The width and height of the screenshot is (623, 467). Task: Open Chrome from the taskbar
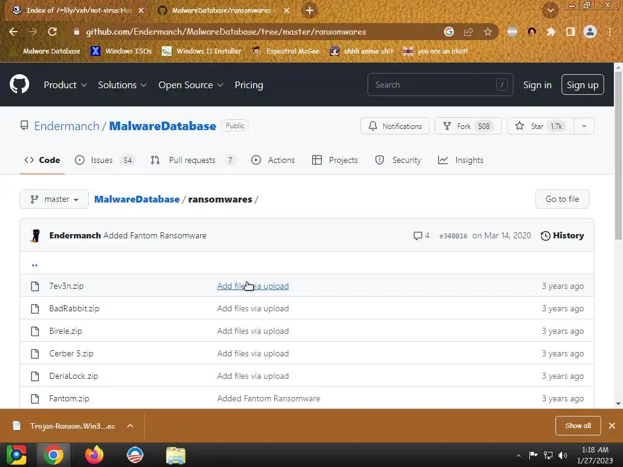54,455
